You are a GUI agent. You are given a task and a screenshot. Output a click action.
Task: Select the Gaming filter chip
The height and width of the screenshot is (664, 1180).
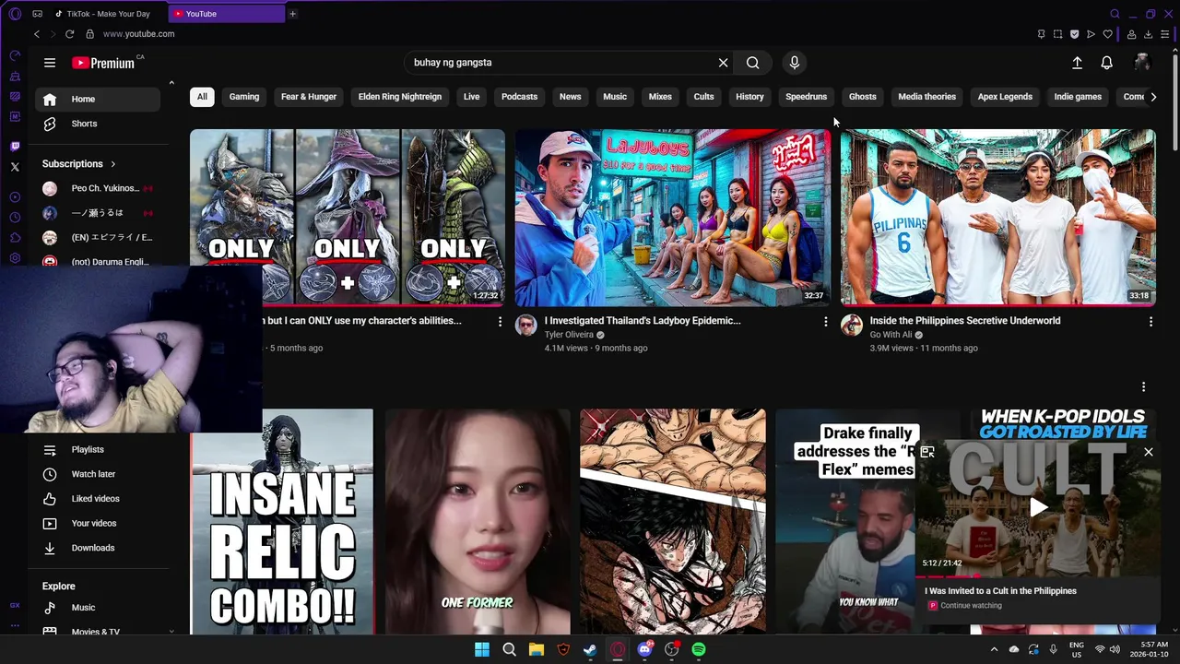coord(244,97)
